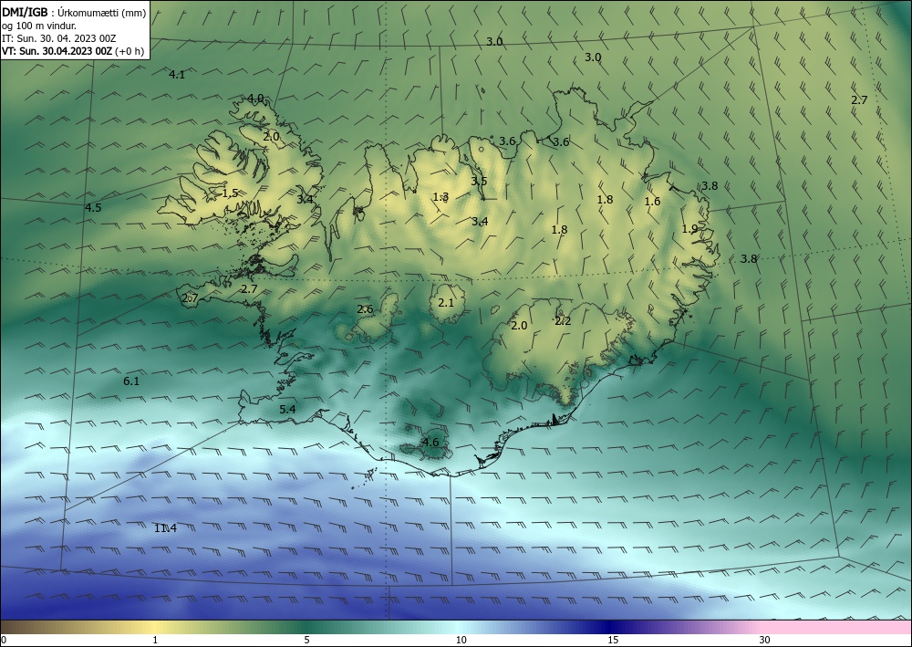
Task: Click the 1.9 value on the map
Action: point(689,229)
